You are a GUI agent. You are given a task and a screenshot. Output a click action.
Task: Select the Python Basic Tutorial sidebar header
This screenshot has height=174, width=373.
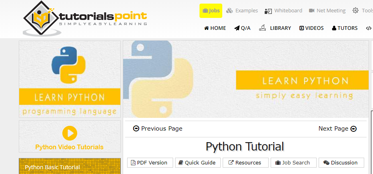pos(70,166)
